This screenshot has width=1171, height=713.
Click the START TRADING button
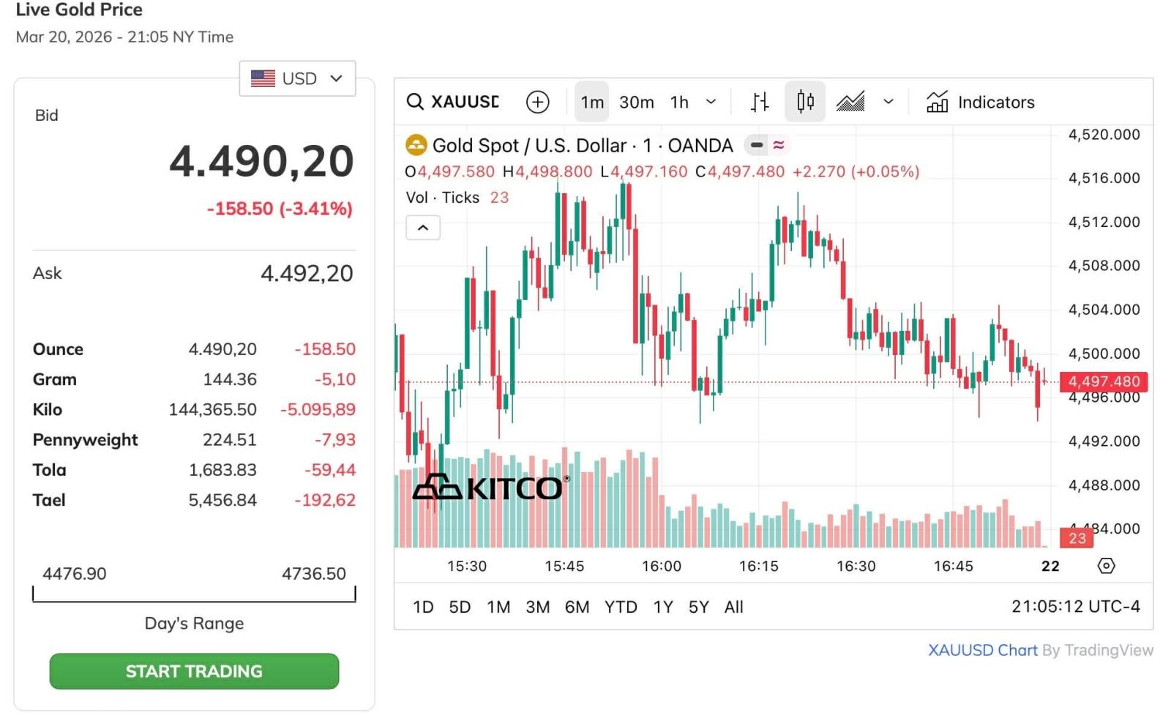(194, 671)
